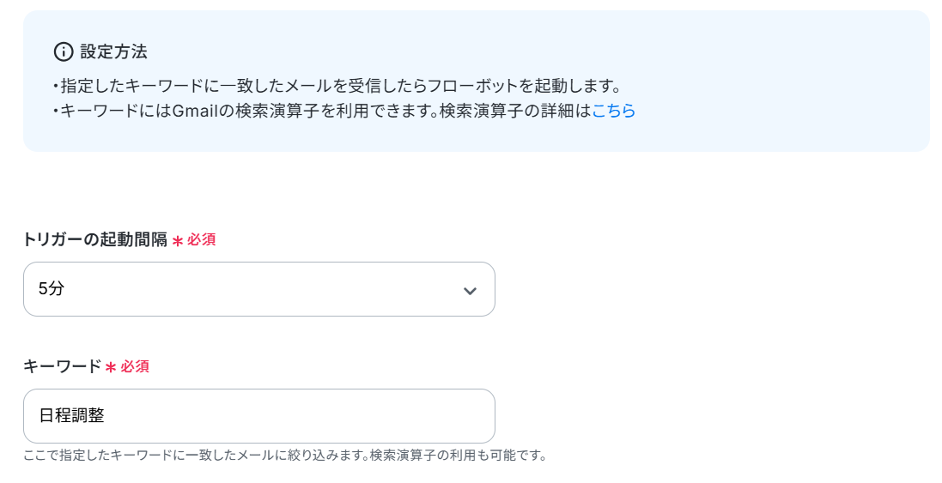Viewport: 942px width, 483px height.
Task: Click the 日程調整 text in the keyword field
Action: tap(72, 416)
